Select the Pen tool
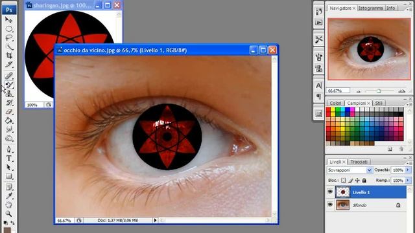This screenshot has width=415, height=233. (8, 150)
